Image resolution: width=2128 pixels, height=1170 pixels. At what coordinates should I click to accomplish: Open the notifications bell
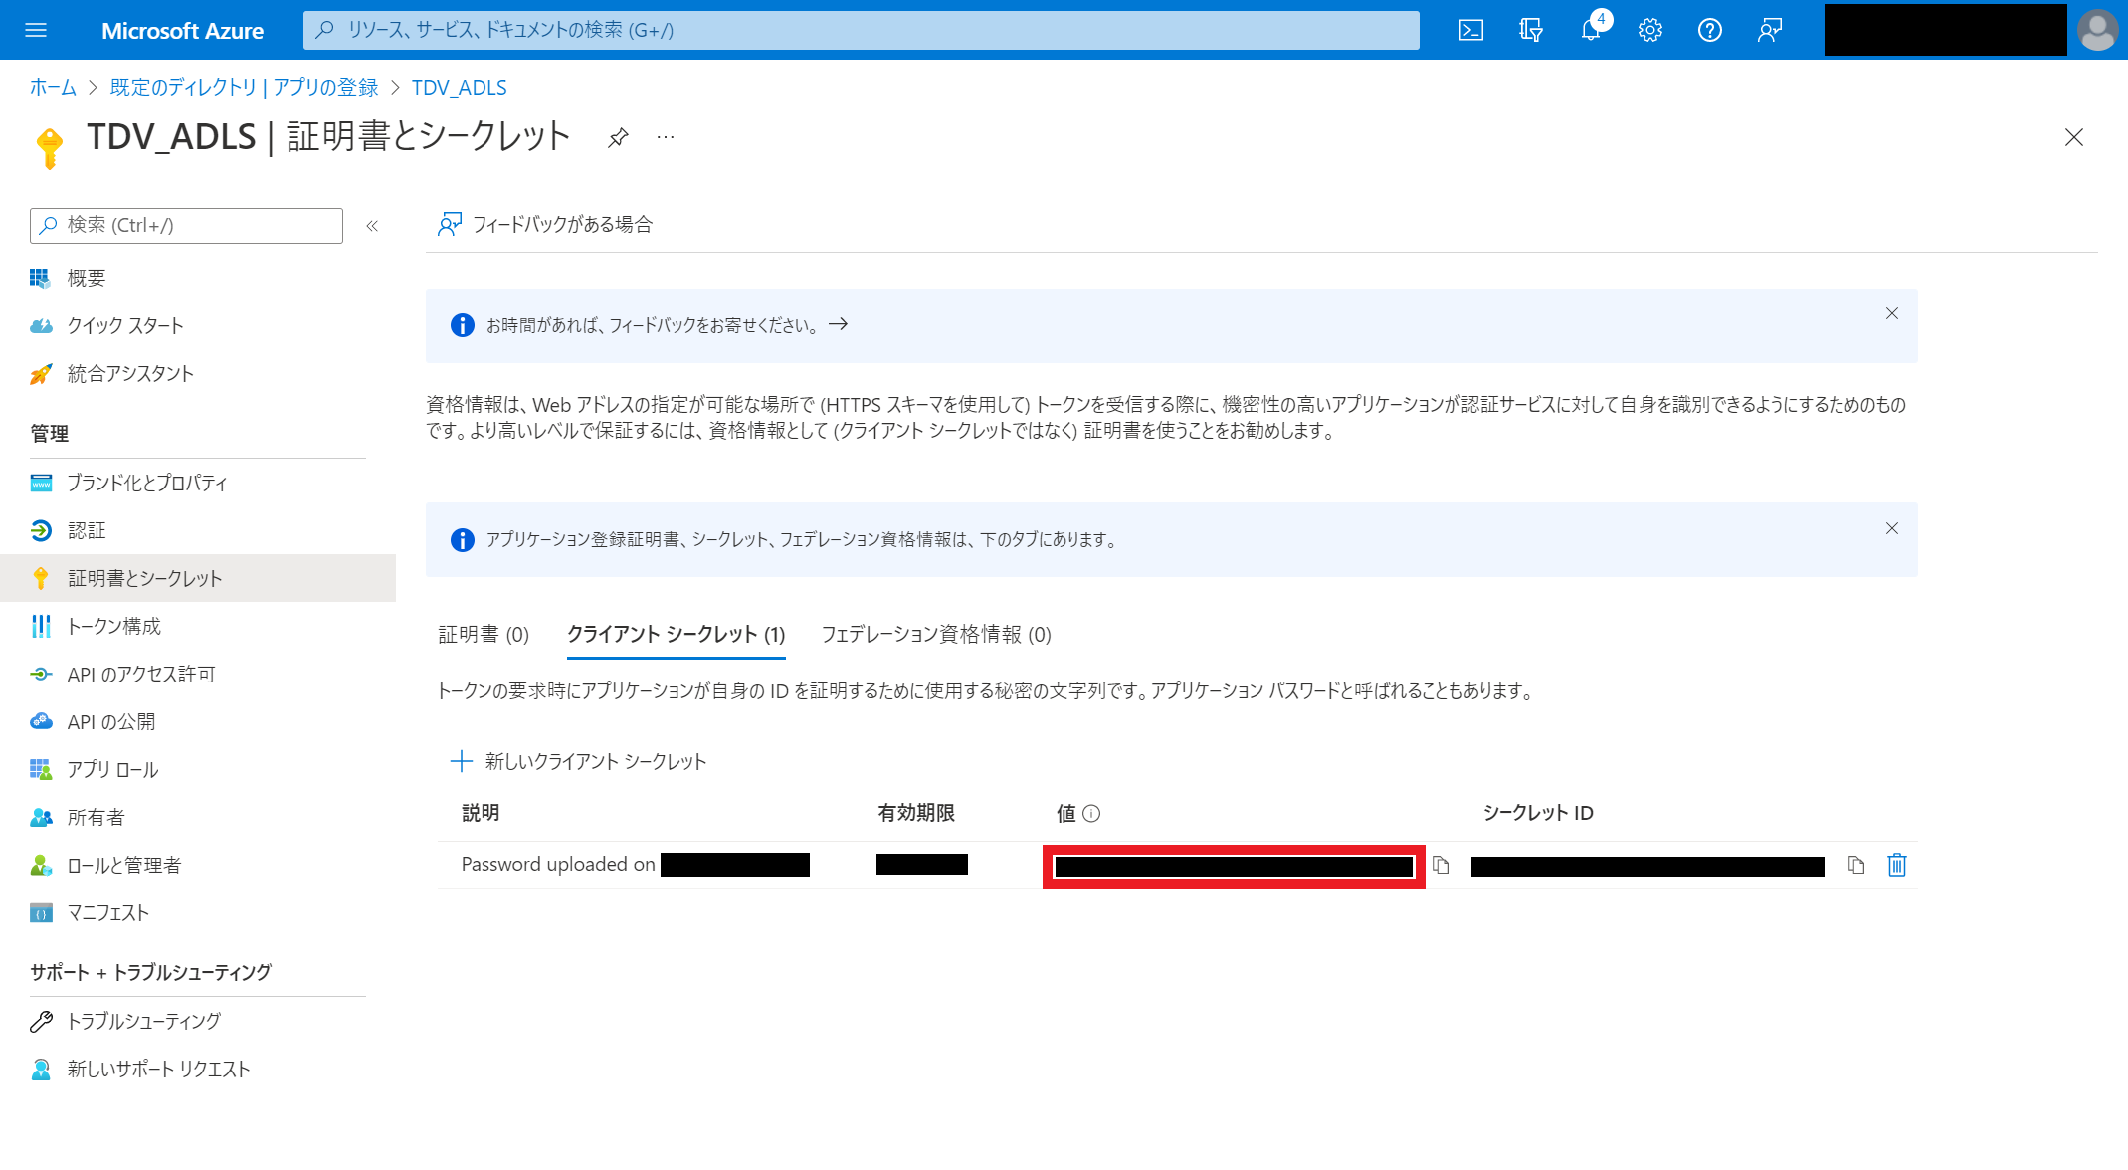coord(1591,30)
